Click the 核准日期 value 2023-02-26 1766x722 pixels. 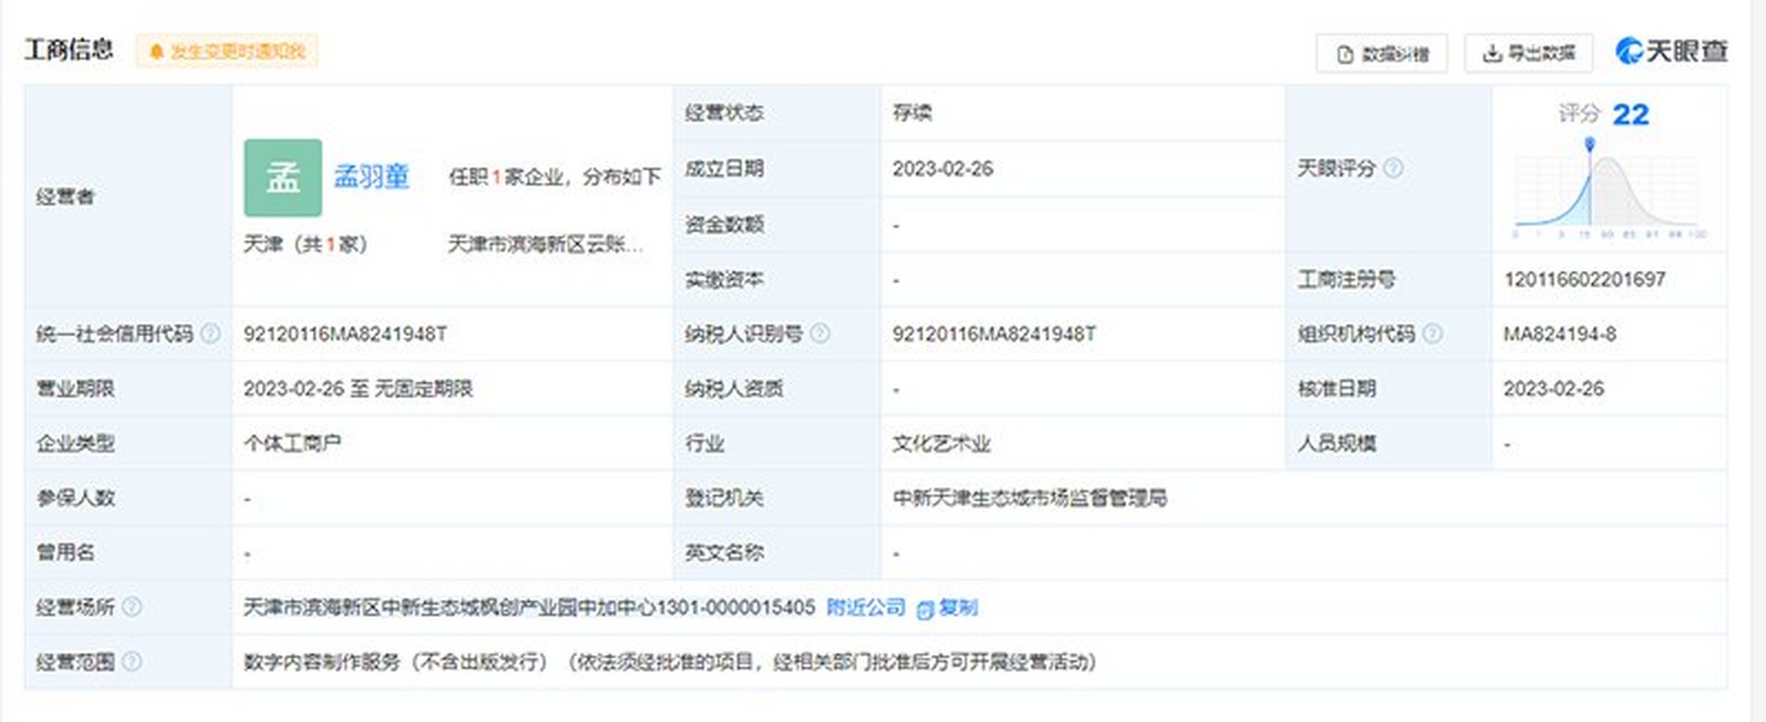click(x=1554, y=389)
